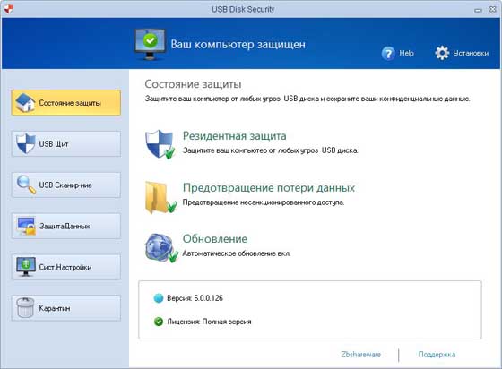The width and height of the screenshot is (502, 369).
Task: Click the globe icon beside Обновление
Action: (161, 248)
